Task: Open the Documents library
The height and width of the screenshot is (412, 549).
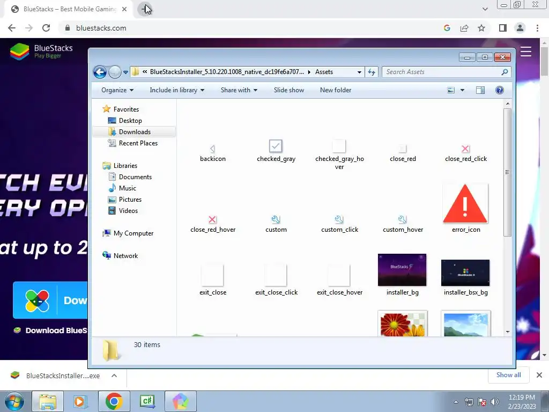Action: click(x=130, y=177)
